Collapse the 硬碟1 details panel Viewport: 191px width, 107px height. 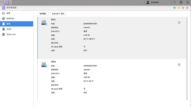[x=179, y=22]
